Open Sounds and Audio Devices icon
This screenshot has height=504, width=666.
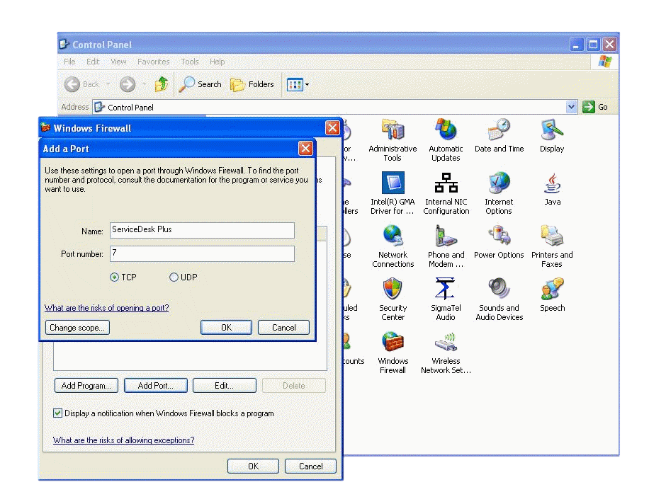tap(499, 299)
